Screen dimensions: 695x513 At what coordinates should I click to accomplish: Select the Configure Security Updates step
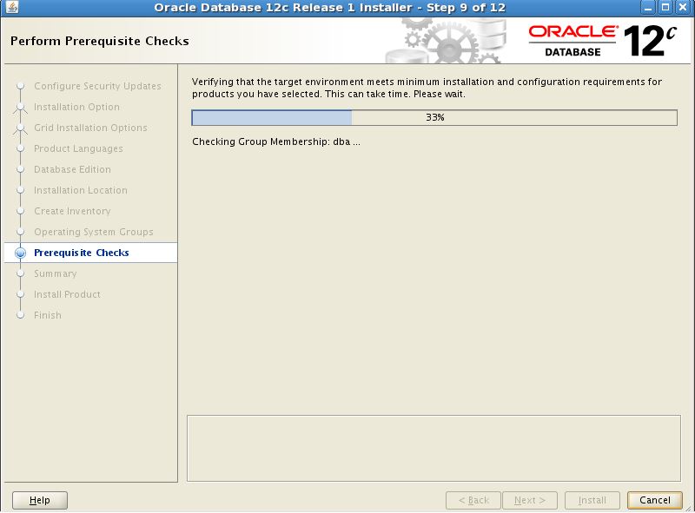tap(97, 86)
